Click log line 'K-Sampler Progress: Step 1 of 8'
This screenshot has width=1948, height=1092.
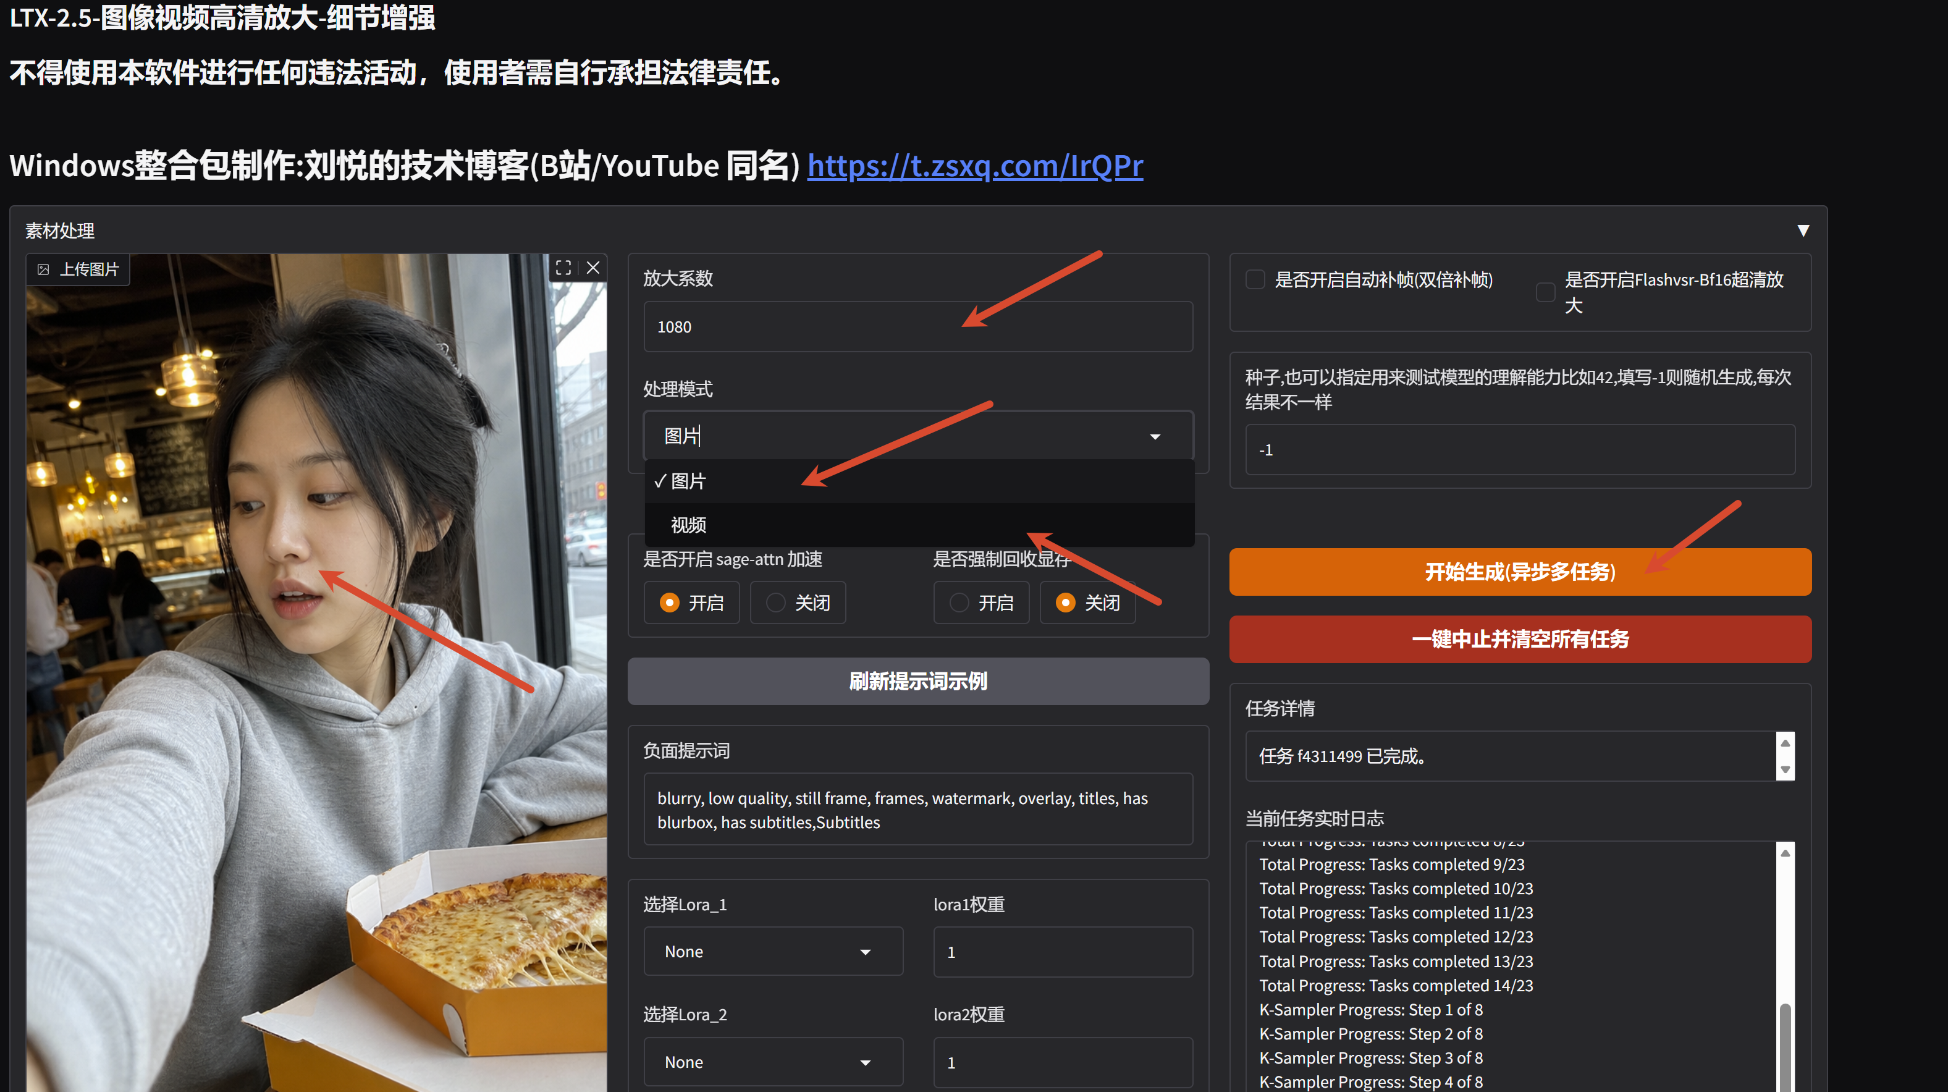(1370, 1010)
